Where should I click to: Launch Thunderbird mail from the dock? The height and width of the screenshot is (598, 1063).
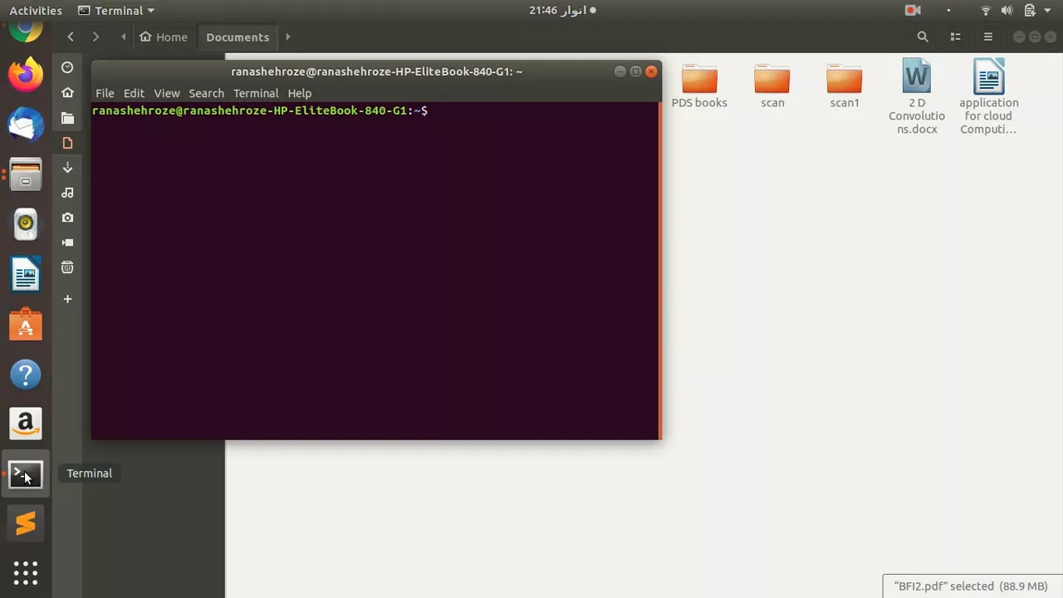click(25, 125)
